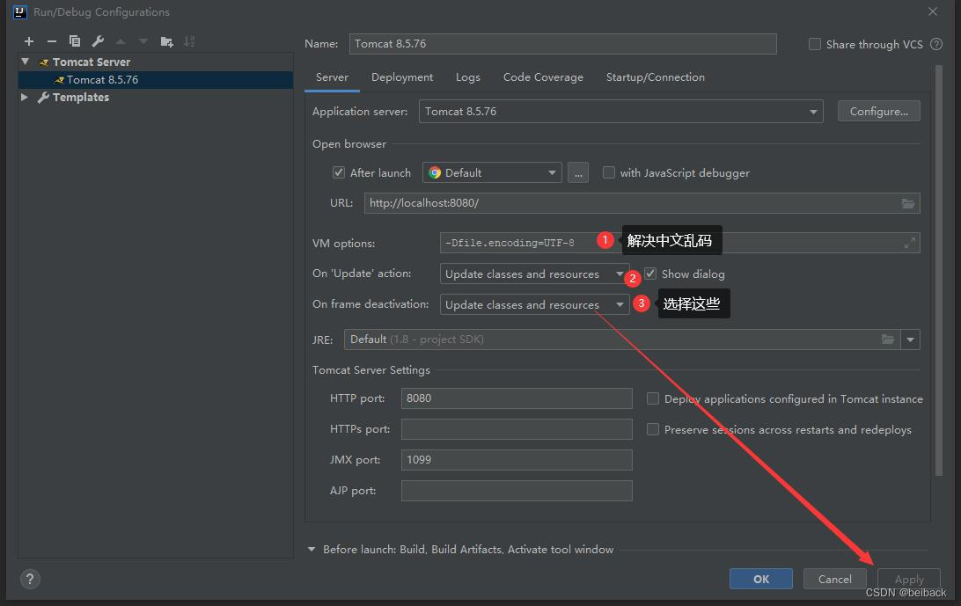Toggle Share through VCS checkbox

pyautogui.click(x=815, y=44)
